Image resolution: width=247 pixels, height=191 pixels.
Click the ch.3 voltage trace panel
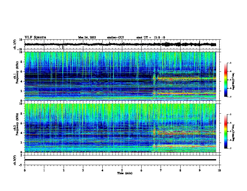122,160
